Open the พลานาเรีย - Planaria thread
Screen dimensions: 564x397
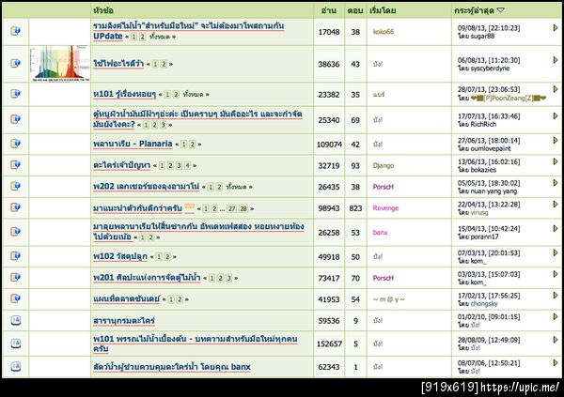[x=133, y=144]
